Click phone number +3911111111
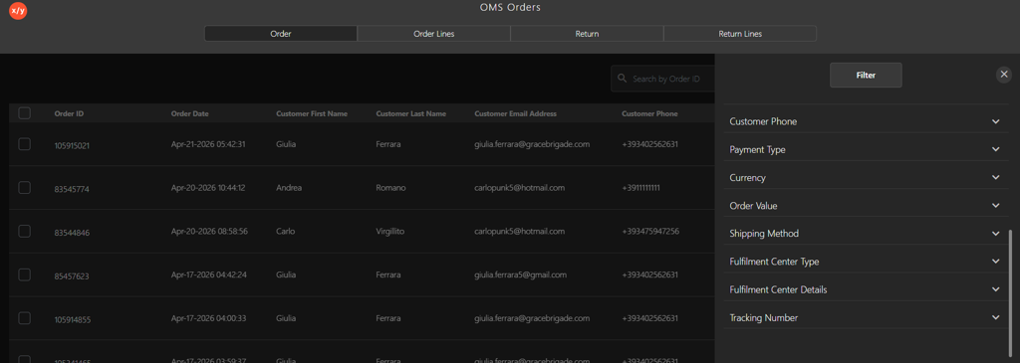1020x363 pixels. [x=640, y=188]
